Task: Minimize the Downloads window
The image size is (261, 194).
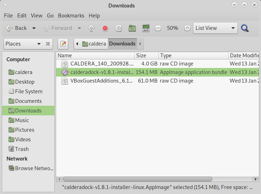Action: (235, 5)
